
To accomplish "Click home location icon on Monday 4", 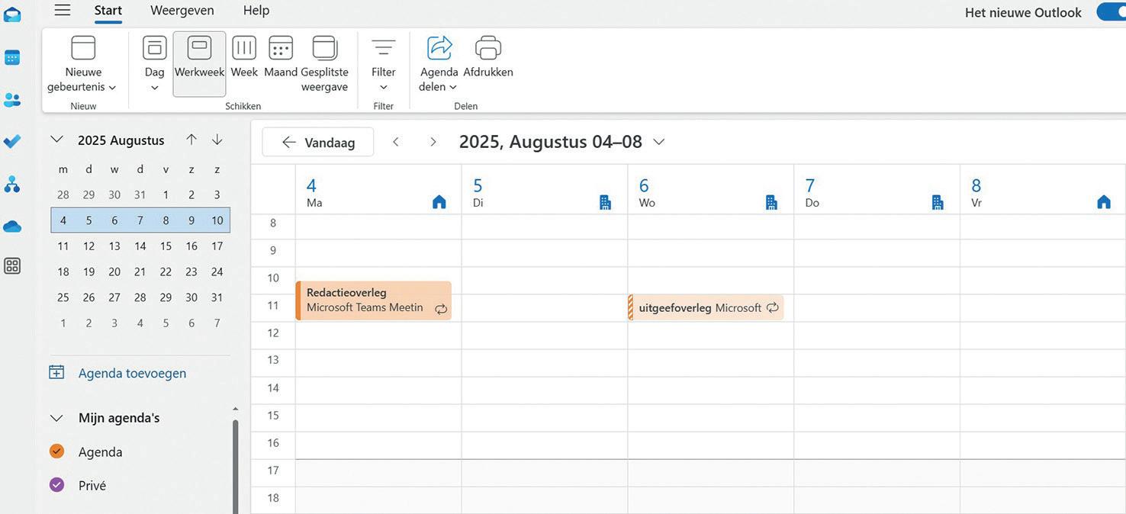I will point(439,202).
